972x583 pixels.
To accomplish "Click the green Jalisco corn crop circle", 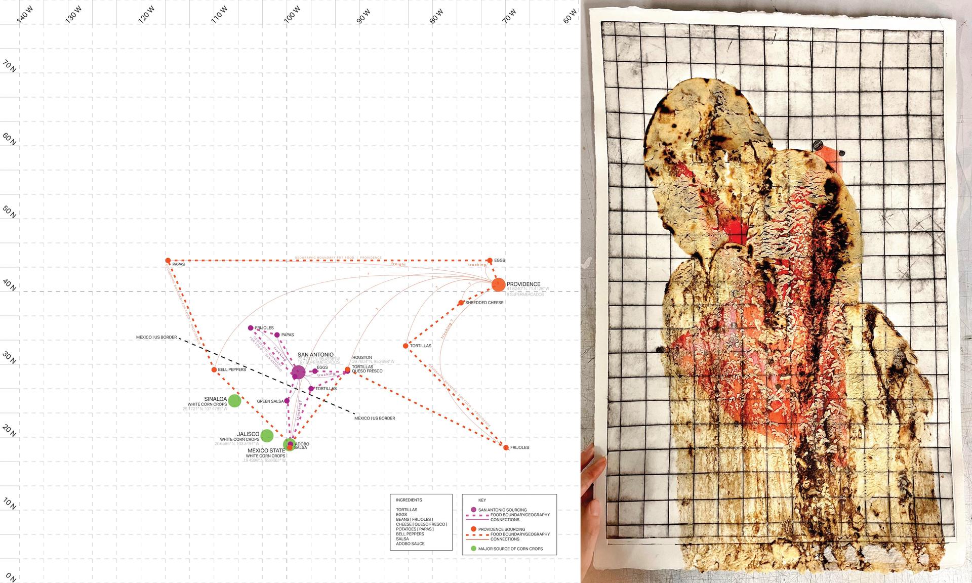I will click(x=267, y=436).
